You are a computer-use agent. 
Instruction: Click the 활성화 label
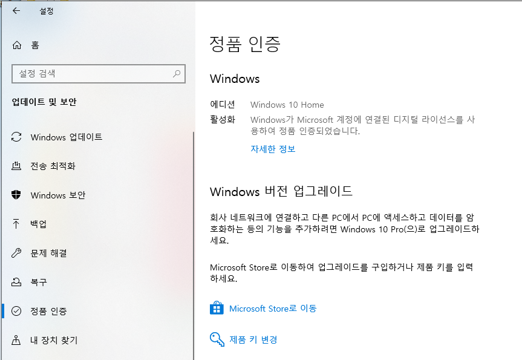[223, 119]
